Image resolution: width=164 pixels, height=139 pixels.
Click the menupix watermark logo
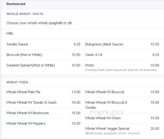107,113
